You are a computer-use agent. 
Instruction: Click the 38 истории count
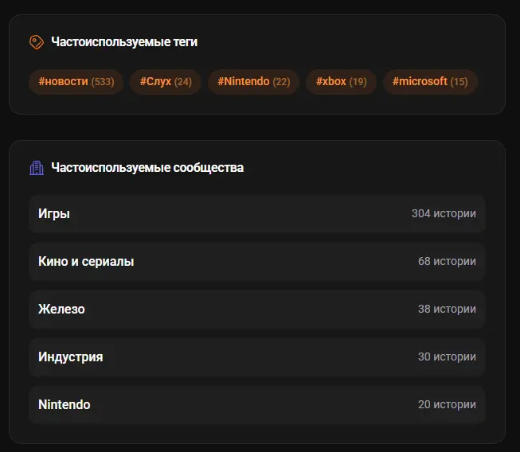pyautogui.click(x=447, y=310)
